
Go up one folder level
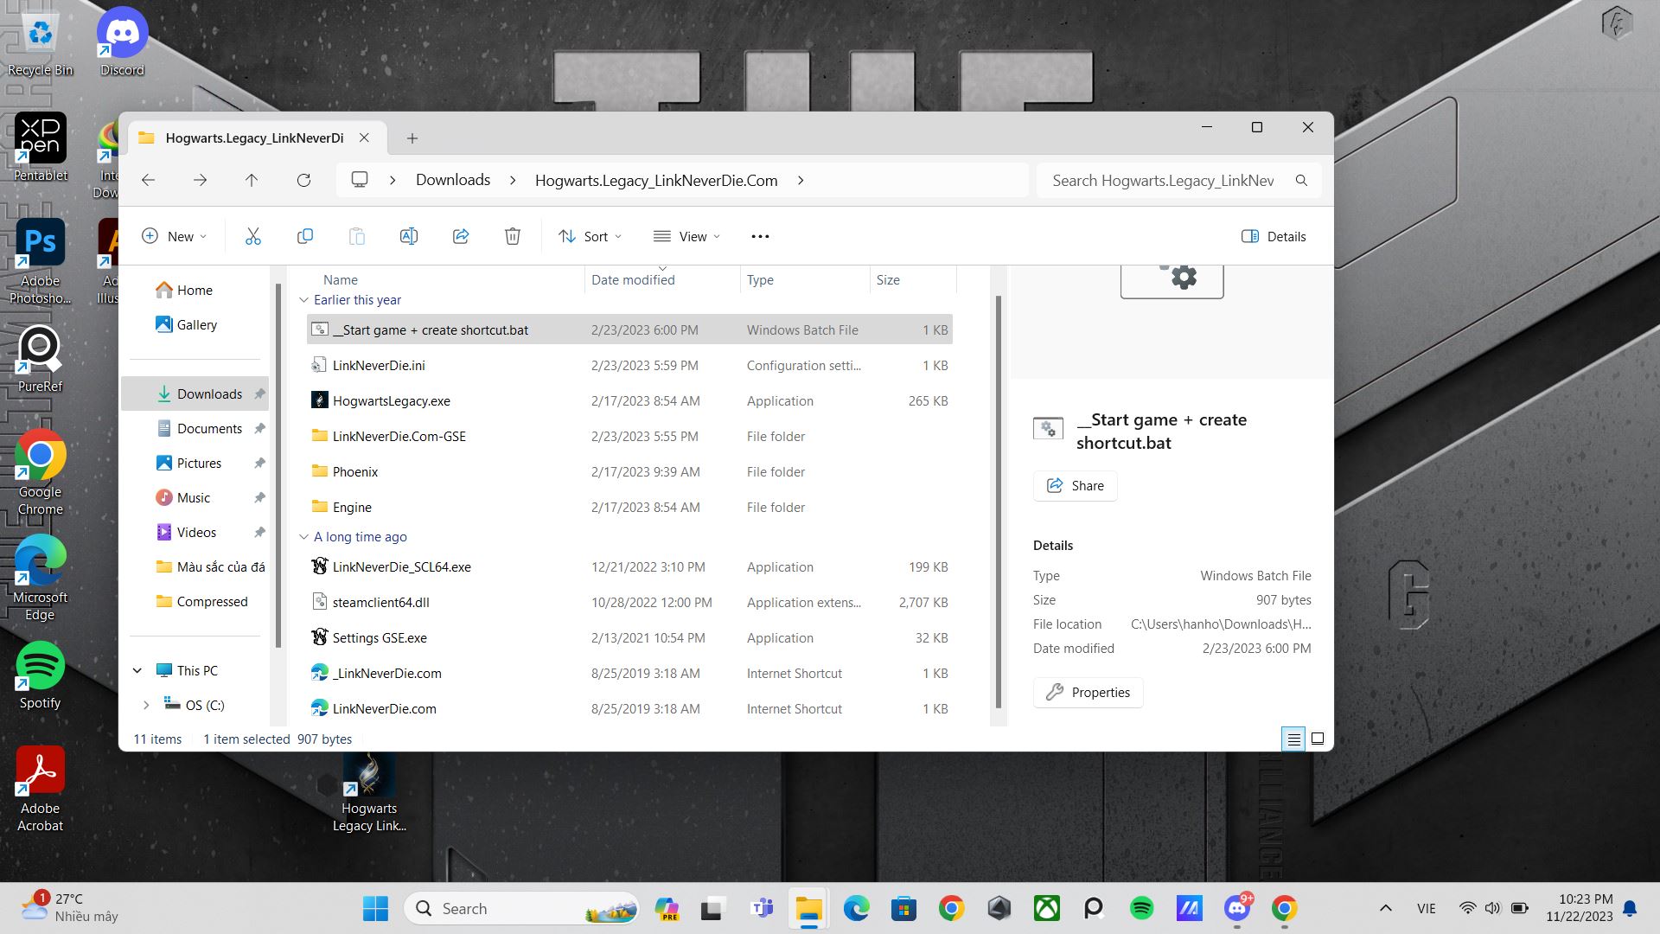(252, 180)
